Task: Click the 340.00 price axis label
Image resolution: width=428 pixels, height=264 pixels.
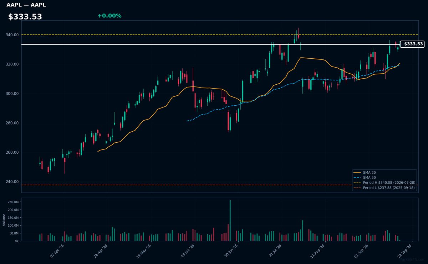Action: coord(12,35)
